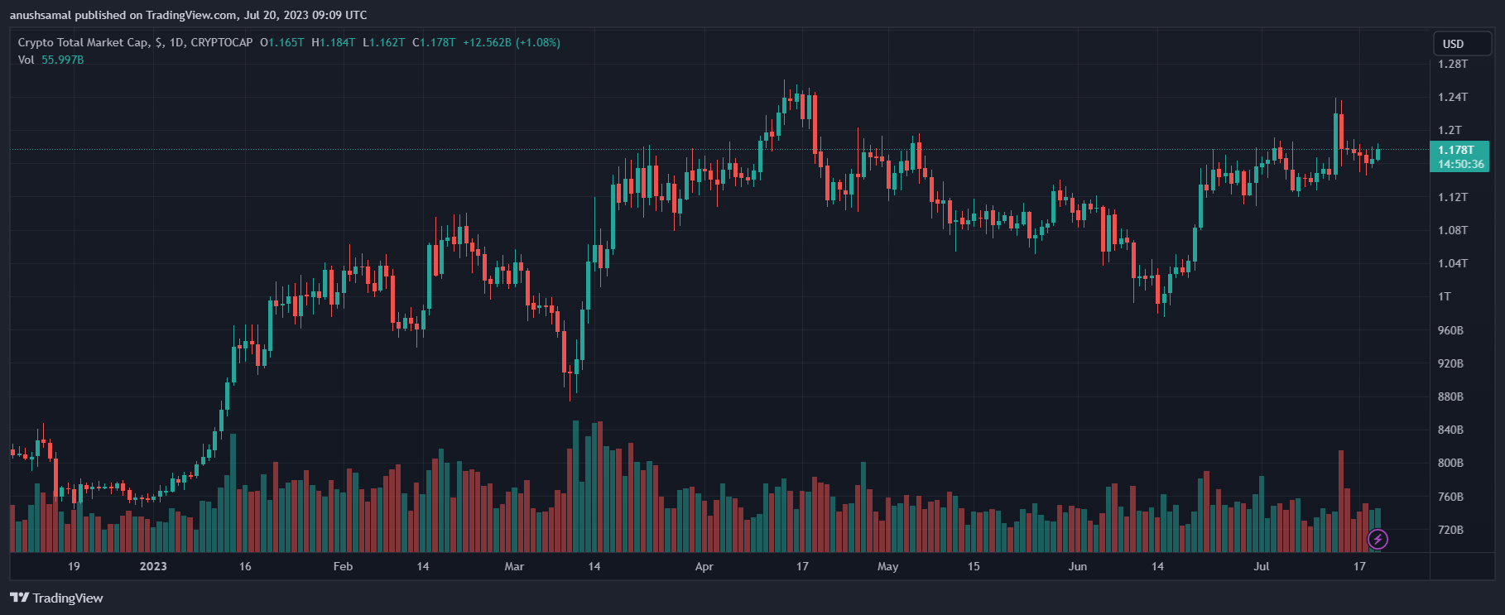Click the 720B label on price scale
Viewport: 1505px width, 615px height.
[x=1450, y=530]
